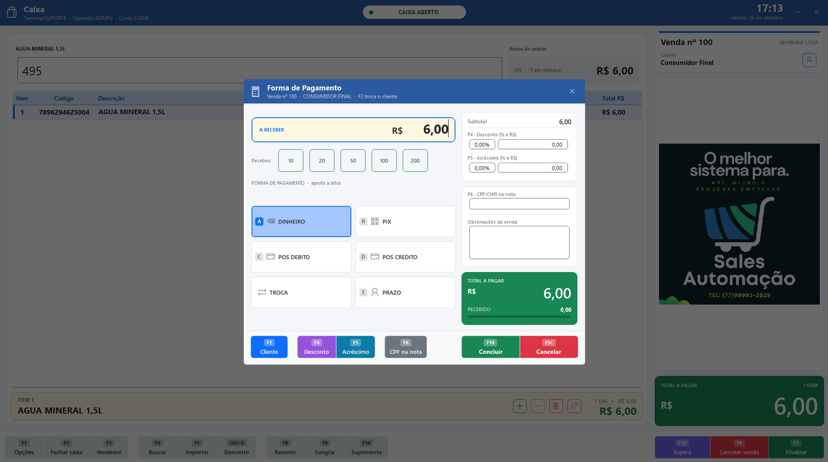Click the F10 Concluir button
The image size is (828, 462).
491,347
